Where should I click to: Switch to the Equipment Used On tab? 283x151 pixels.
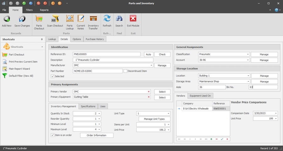click(200, 96)
